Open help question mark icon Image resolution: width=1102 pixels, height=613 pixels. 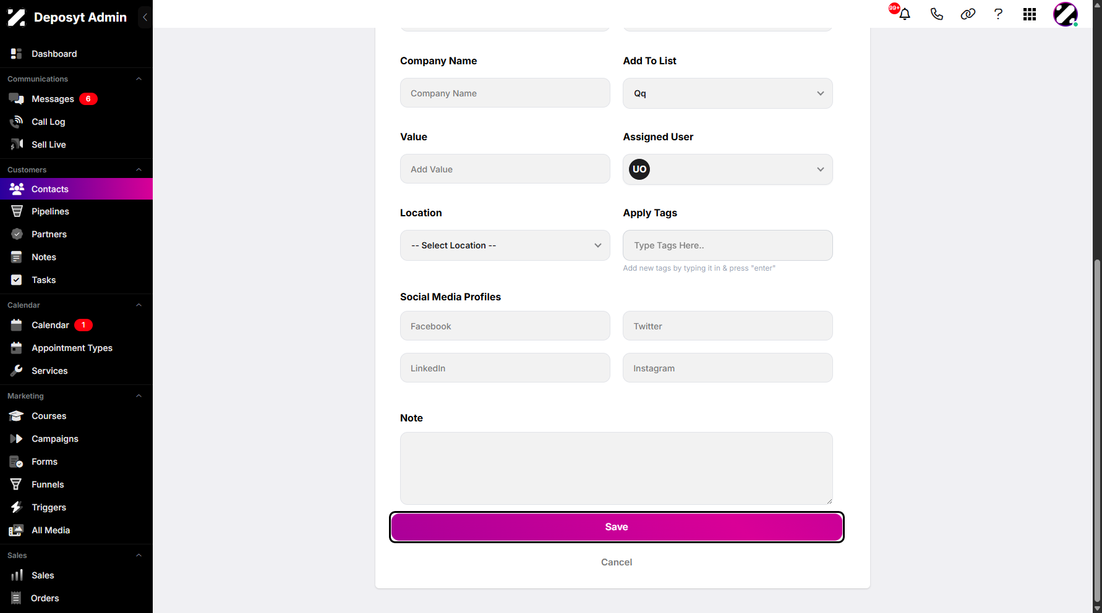[x=998, y=14]
